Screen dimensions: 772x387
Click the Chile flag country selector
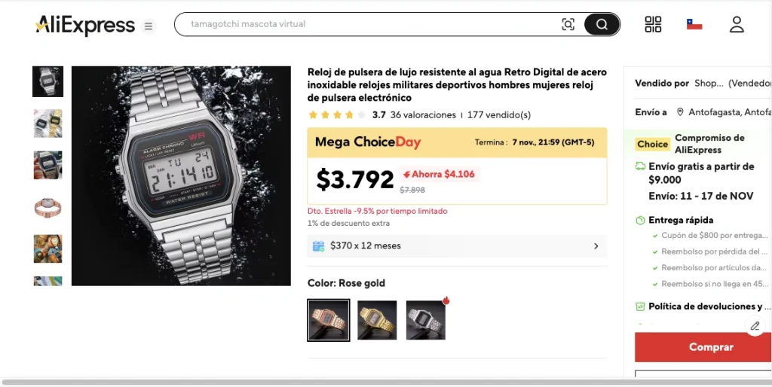[694, 24]
